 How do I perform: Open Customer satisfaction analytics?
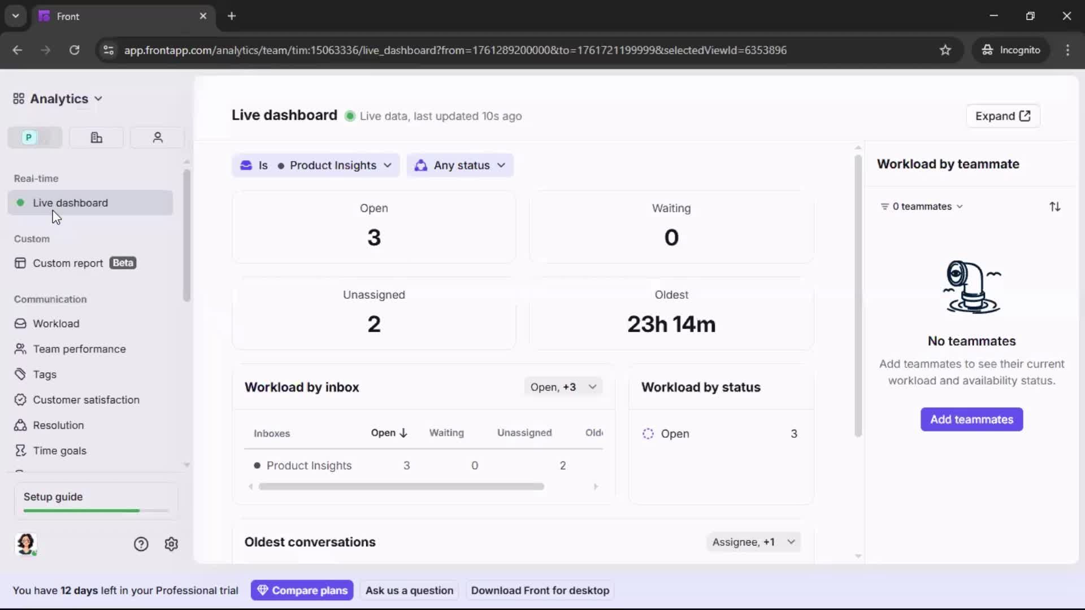point(85,399)
